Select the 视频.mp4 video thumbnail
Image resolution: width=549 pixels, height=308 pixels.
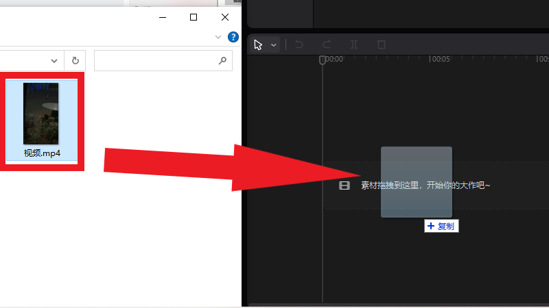(x=41, y=113)
